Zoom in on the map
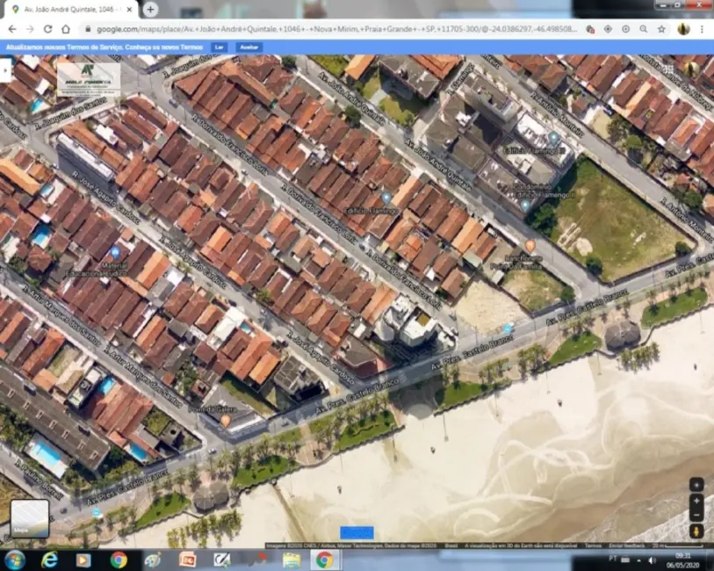 pyautogui.click(x=696, y=500)
